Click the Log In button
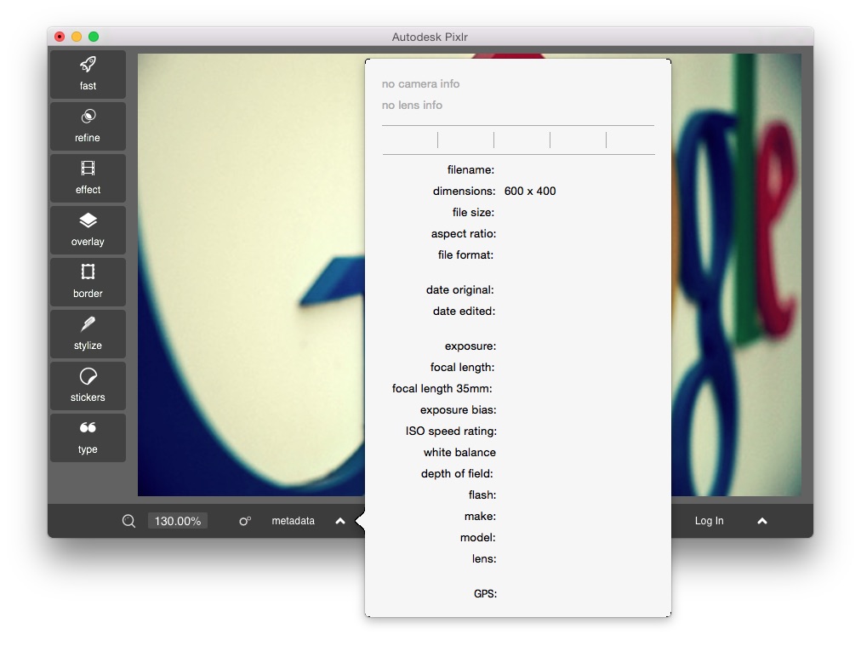The image size is (861, 646). click(x=709, y=521)
